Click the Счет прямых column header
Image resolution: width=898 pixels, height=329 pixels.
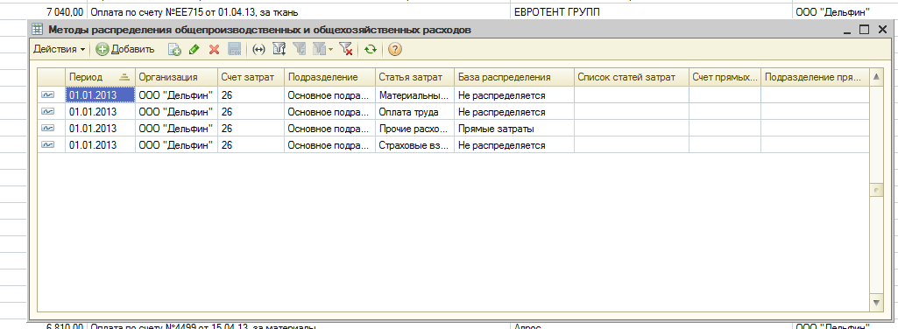pyautogui.click(x=725, y=77)
